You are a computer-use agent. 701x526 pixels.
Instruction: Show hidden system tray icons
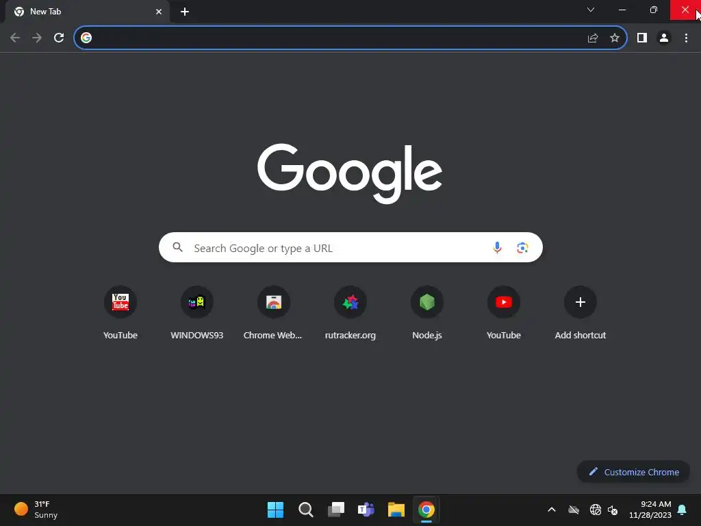point(552,510)
